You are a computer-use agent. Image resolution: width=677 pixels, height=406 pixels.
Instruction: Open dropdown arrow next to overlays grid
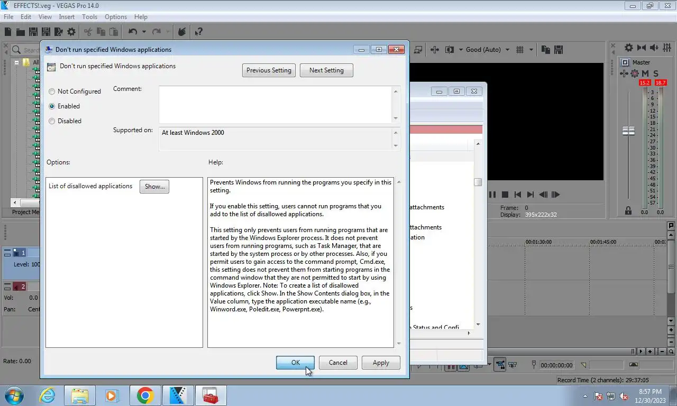coord(531,50)
